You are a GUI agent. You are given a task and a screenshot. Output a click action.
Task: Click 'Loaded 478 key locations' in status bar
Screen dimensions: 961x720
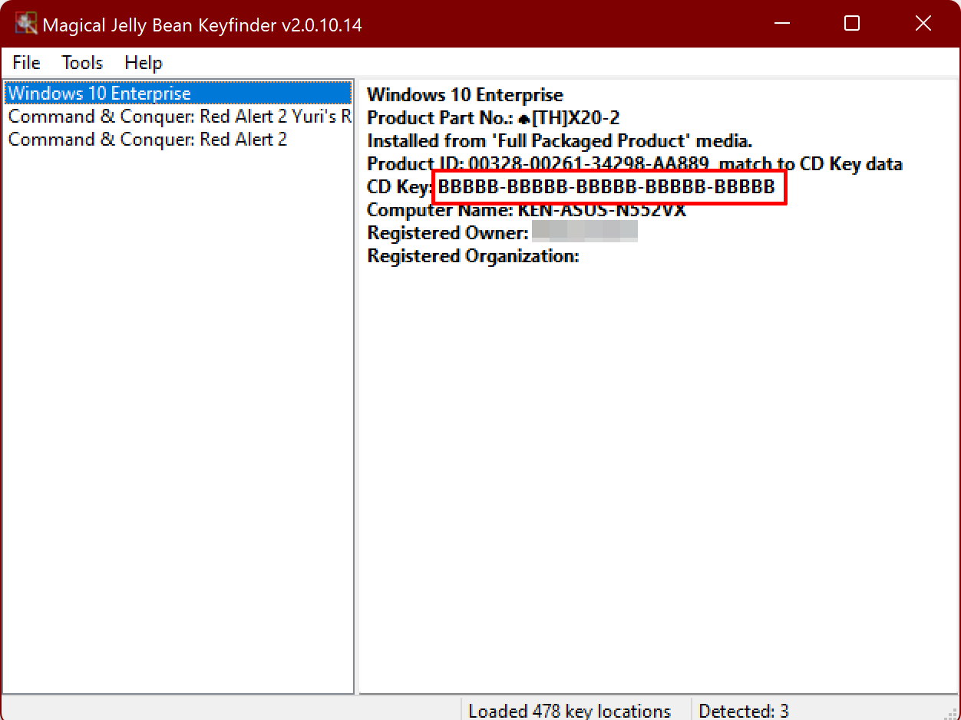569,711
